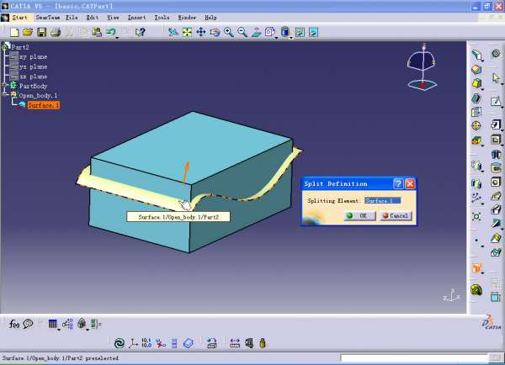
Task: Click the Split dialog help question button
Action: pos(398,183)
